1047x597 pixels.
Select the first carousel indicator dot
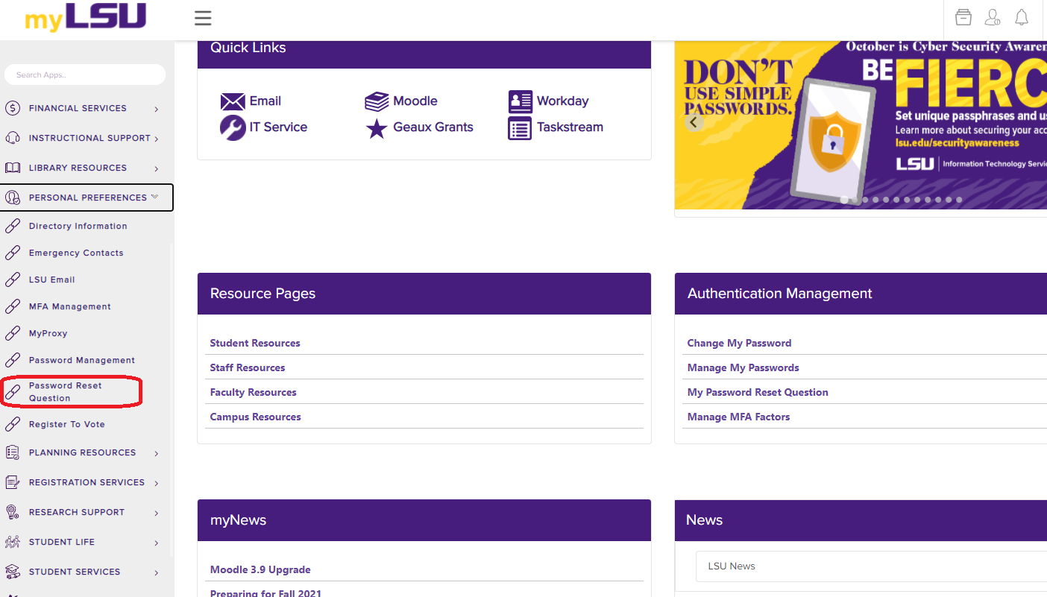844,200
